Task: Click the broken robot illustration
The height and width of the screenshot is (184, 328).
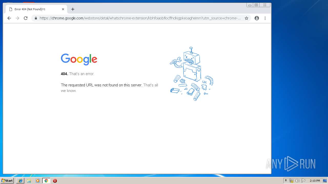Action: pos(191,74)
